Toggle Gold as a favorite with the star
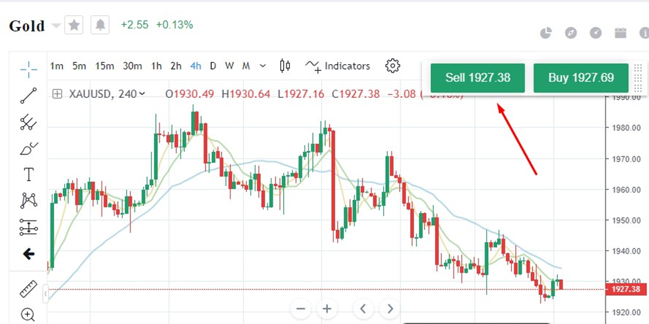This screenshot has height=324, width=649. (75, 26)
